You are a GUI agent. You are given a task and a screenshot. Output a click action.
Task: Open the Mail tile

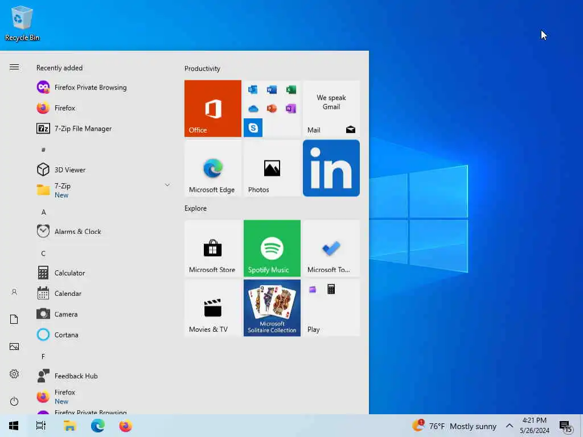(x=331, y=109)
